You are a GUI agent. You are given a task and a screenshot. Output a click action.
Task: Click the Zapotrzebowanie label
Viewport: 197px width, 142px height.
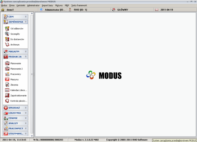coord(19,96)
